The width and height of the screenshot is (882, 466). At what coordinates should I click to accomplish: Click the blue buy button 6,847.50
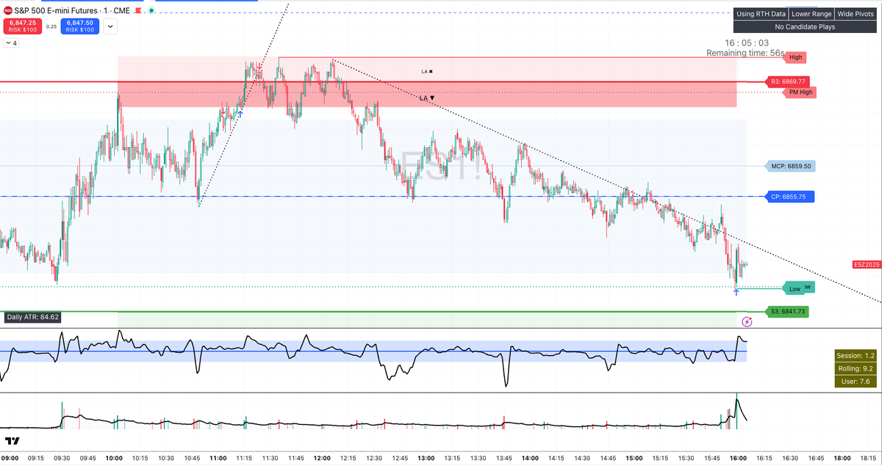[x=80, y=26]
